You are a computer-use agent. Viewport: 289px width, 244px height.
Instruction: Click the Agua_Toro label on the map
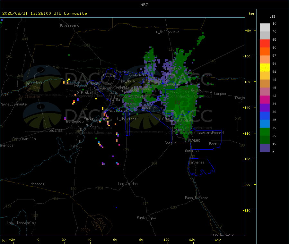tap(34, 83)
